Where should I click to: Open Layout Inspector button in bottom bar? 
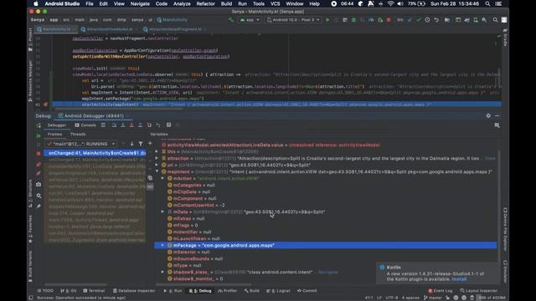(478, 291)
